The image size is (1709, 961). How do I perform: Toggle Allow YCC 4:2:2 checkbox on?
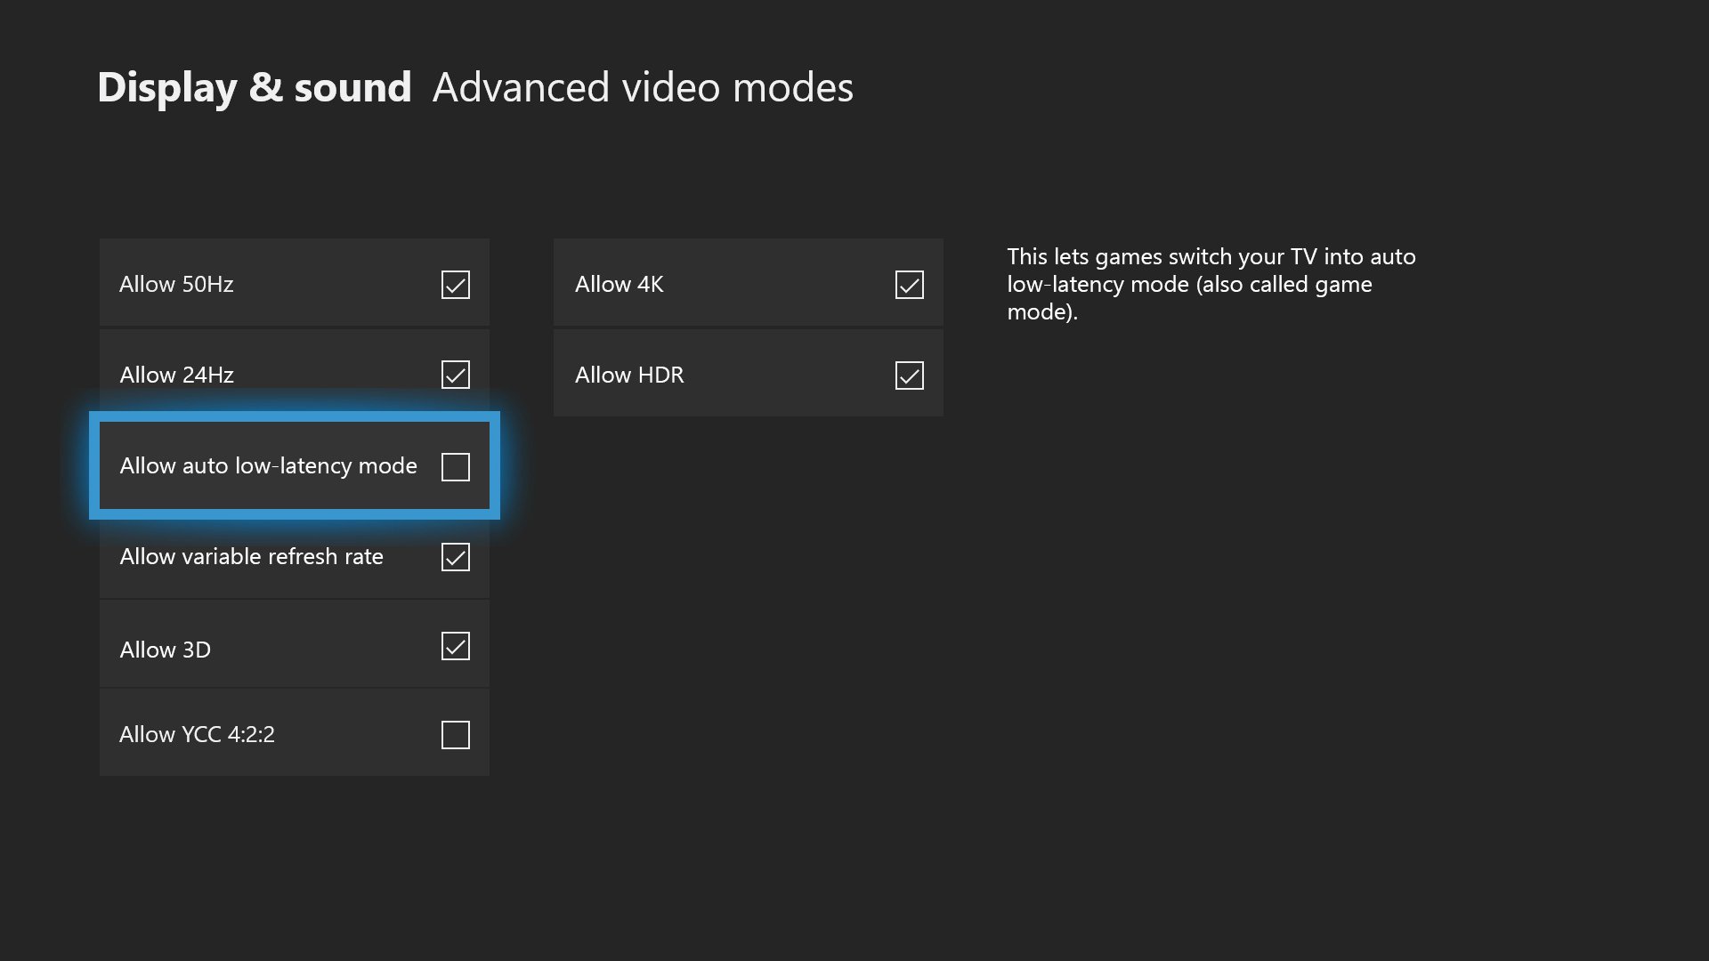click(454, 733)
